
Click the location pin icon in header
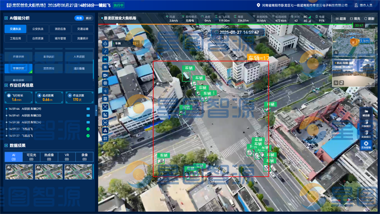tap(258, 5)
